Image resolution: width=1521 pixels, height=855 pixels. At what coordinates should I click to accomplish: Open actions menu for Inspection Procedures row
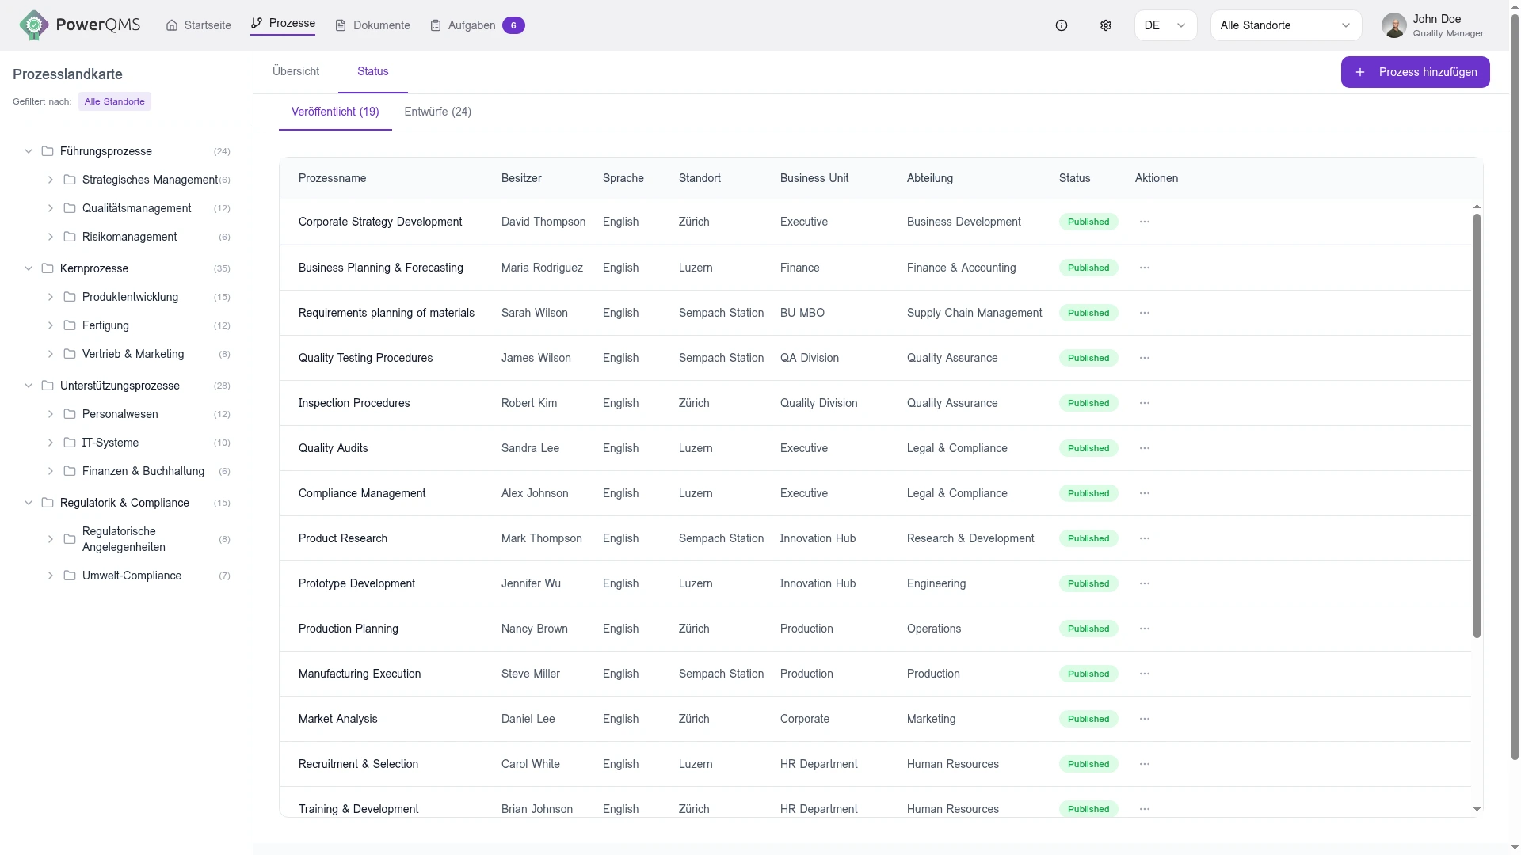(1145, 403)
